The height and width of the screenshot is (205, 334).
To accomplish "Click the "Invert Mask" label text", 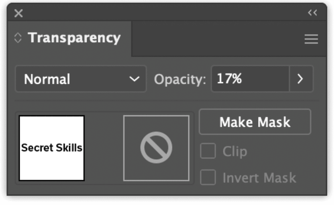I will (259, 178).
